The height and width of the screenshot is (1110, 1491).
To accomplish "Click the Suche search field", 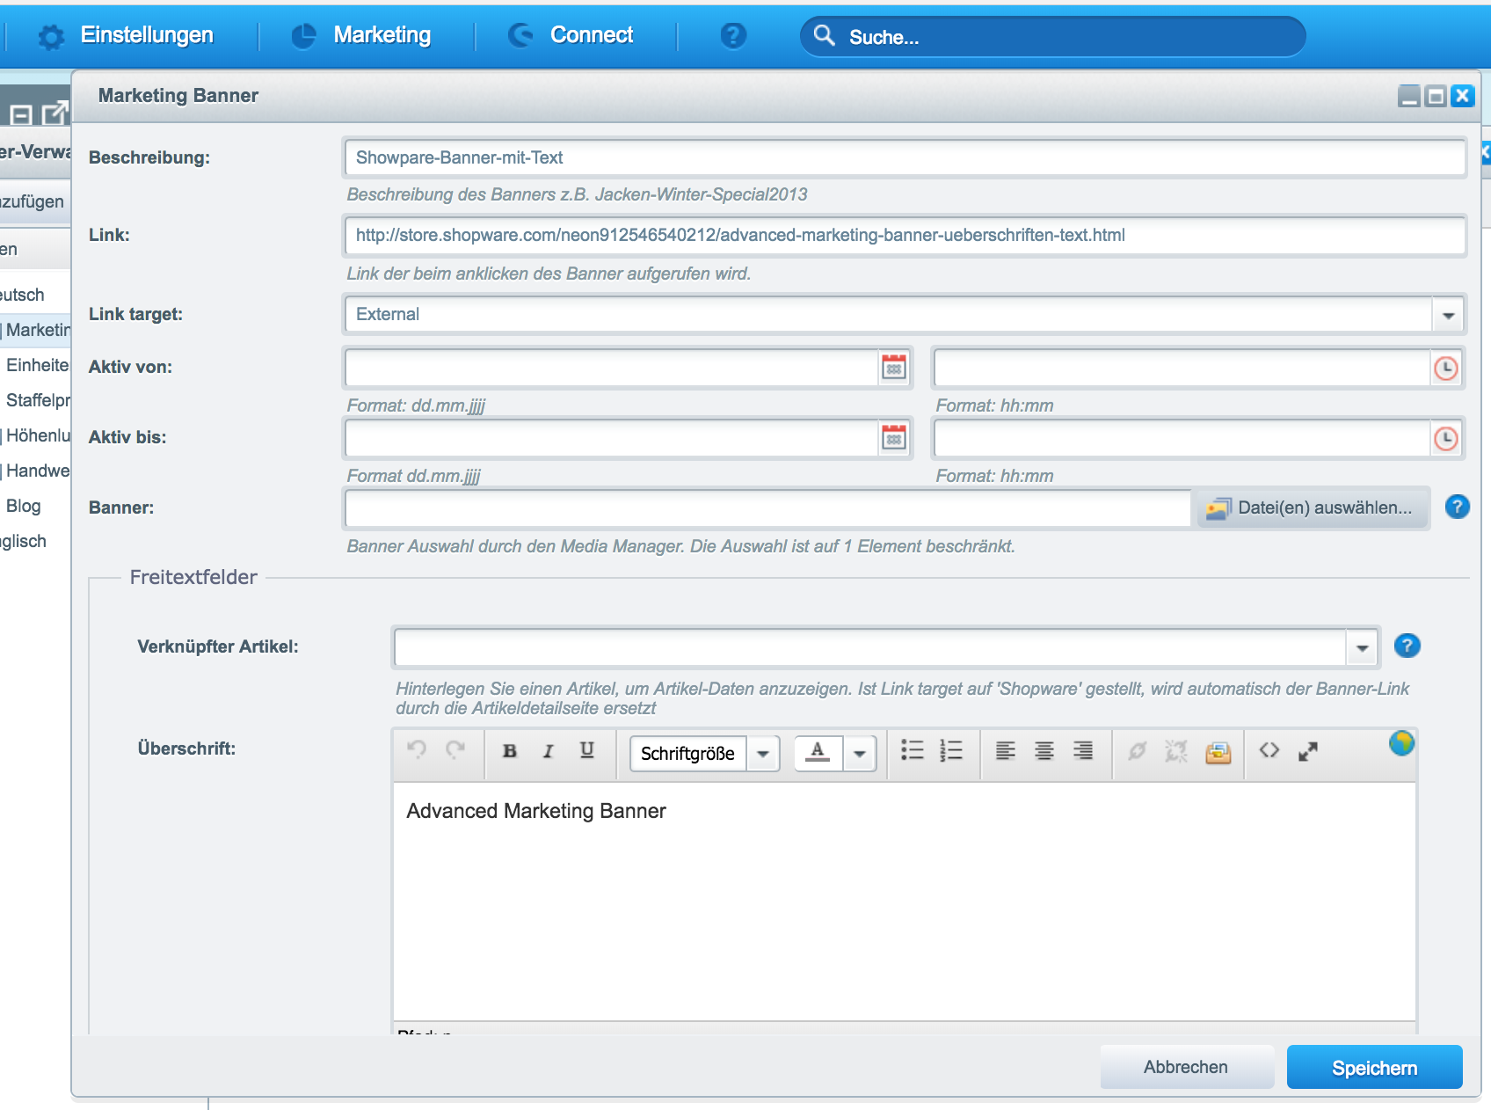I will [1052, 37].
